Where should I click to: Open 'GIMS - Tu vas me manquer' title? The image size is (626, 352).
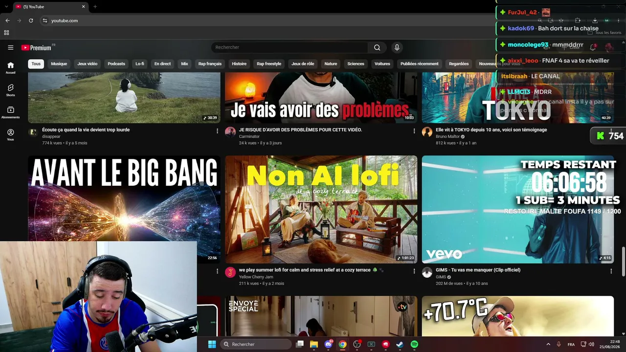pyautogui.click(x=478, y=270)
